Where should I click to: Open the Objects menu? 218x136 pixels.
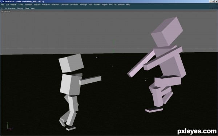click(x=13, y=5)
